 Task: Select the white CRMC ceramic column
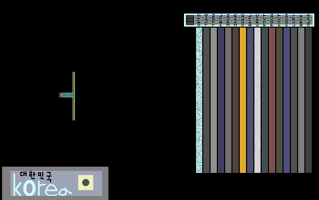pyautogui.click(x=257, y=100)
